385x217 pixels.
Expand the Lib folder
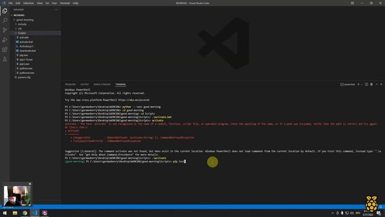click(x=35, y=28)
